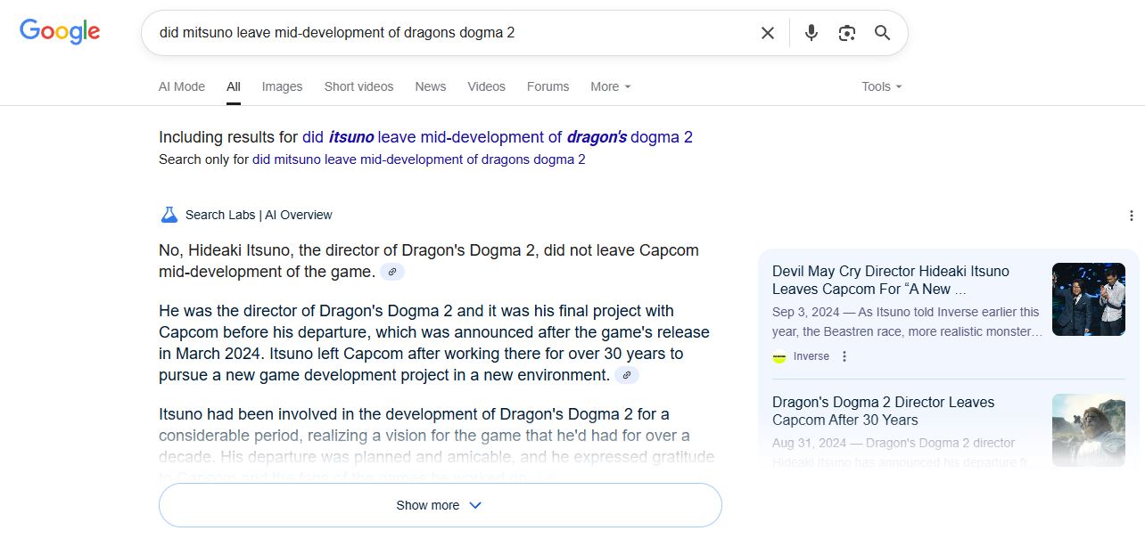Viewport: 1145px width, 539px height.
Task: Open 'Dragon's Dogma 2 Director Leaves Capcom' article
Action: coord(883,411)
